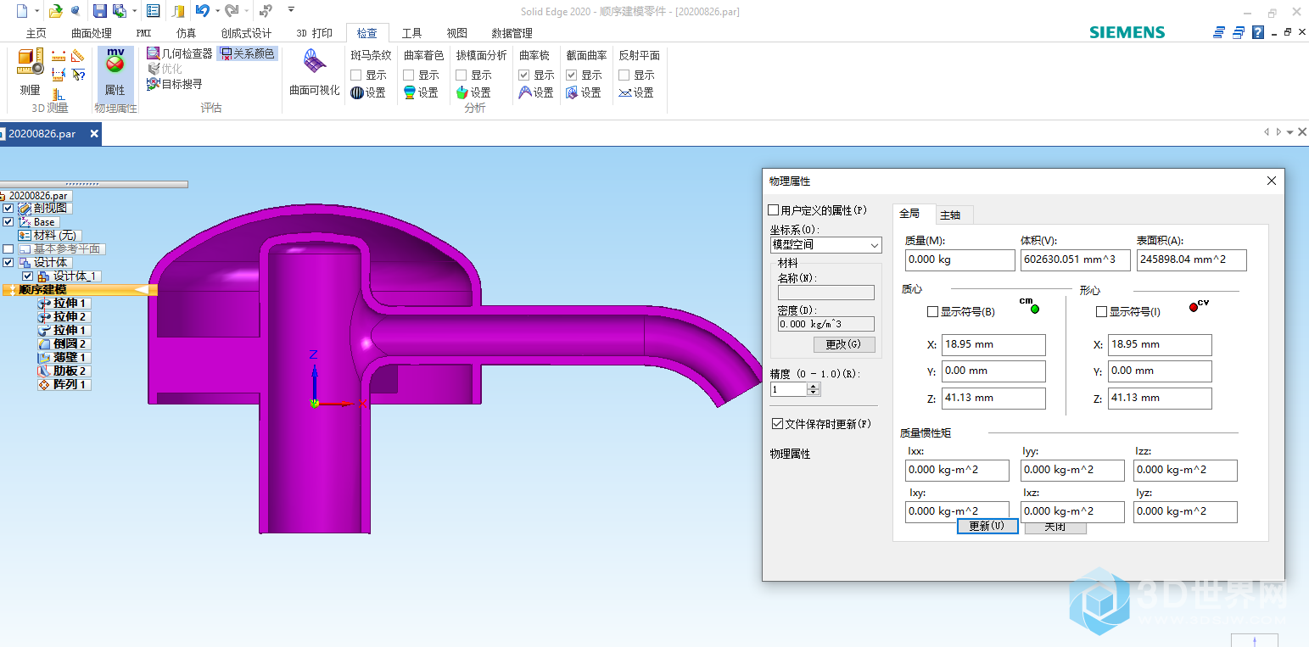1309x647 pixels.
Task: Switch to the 主页 ribbon tab
Action: [36, 33]
